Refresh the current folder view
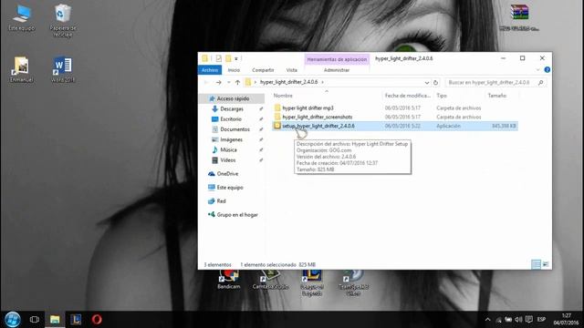584x328 pixels. (x=436, y=83)
